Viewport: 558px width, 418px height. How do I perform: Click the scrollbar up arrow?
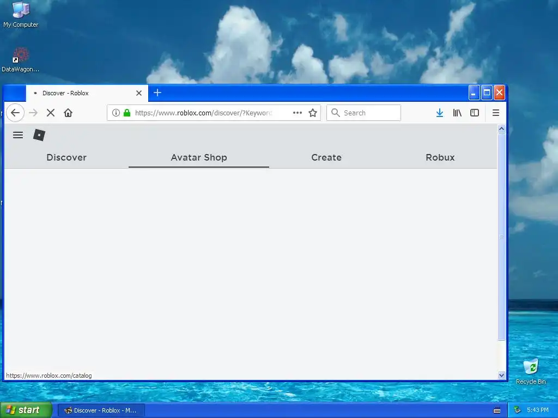click(x=501, y=129)
